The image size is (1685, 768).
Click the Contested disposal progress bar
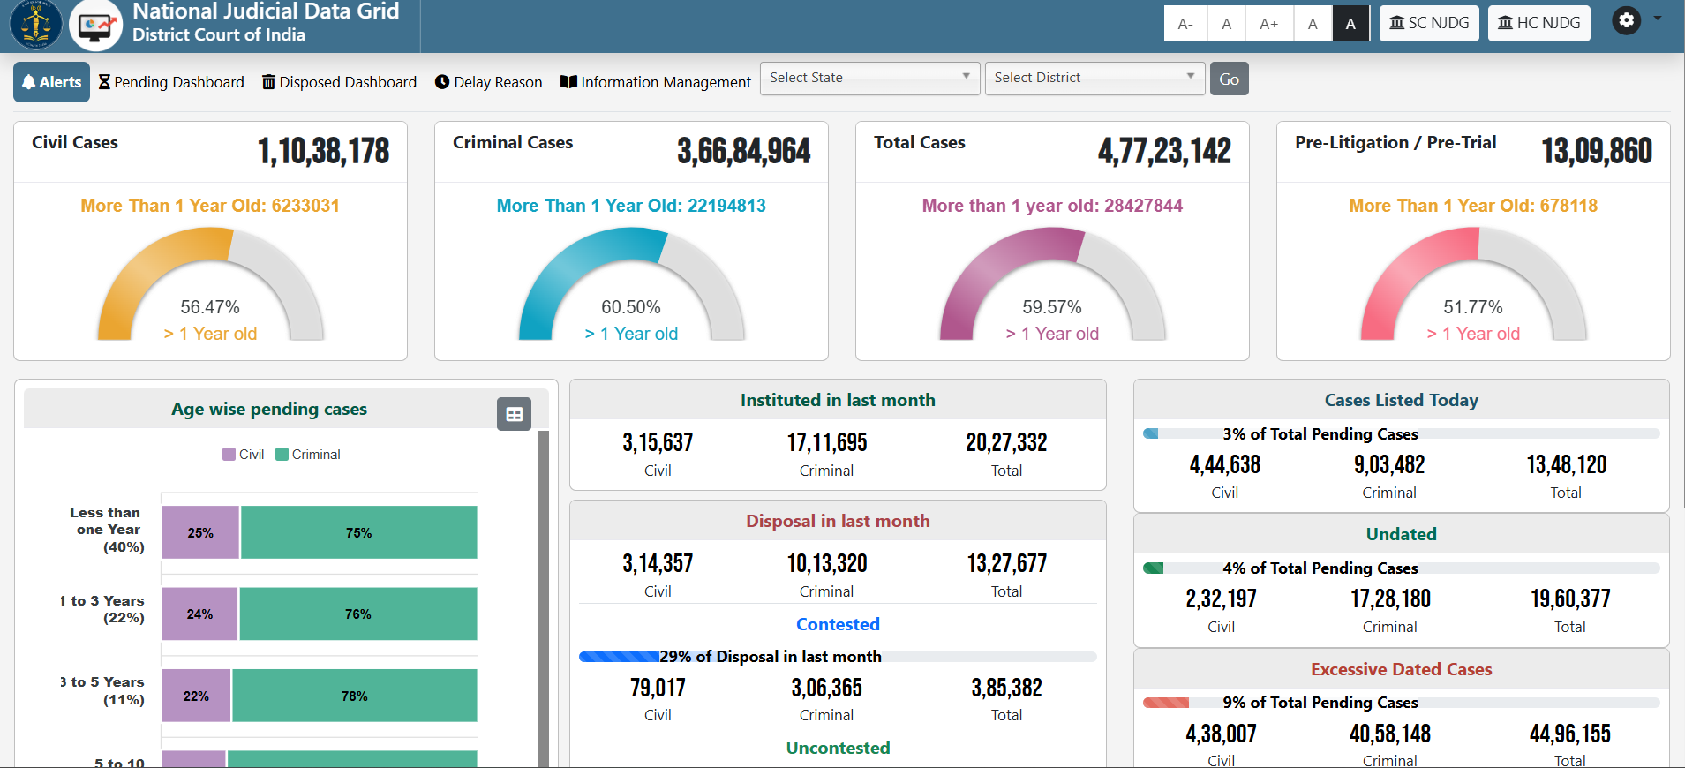click(837, 657)
